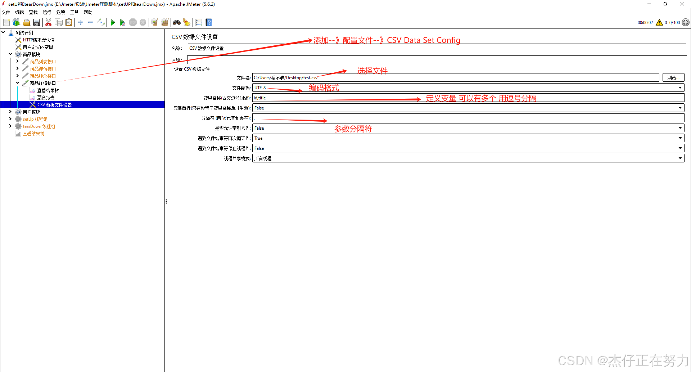The width and height of the screenshot is (691, 372).
Task: Click the panel divider handle
Action: click(x=166, y=202)
